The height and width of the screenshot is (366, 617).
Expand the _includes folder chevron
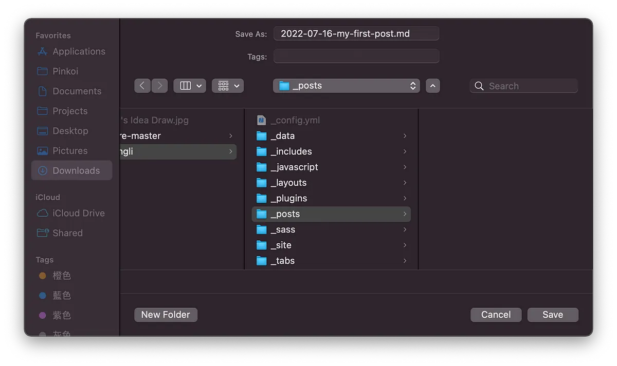(x=405, y=151)
